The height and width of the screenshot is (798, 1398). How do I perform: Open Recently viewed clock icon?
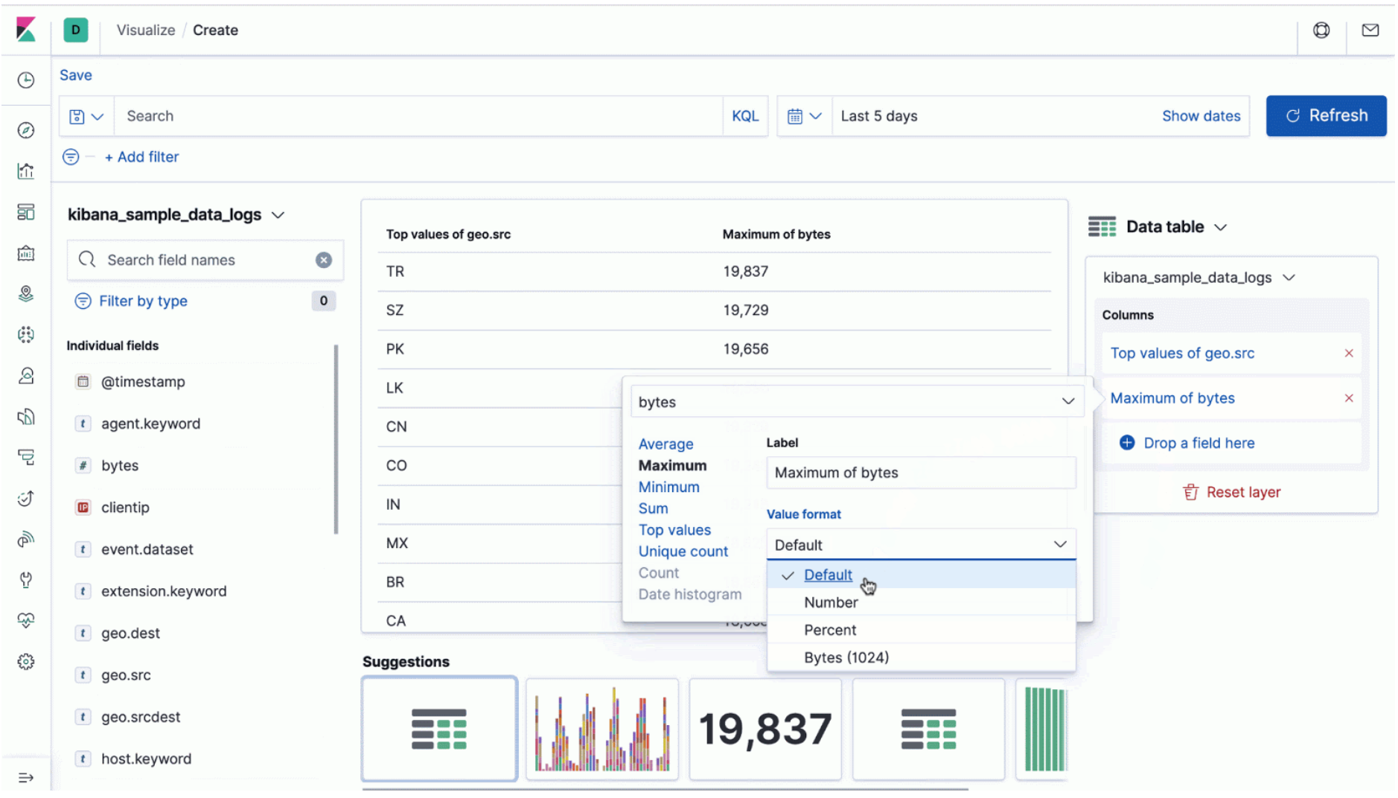pos(26,80)
